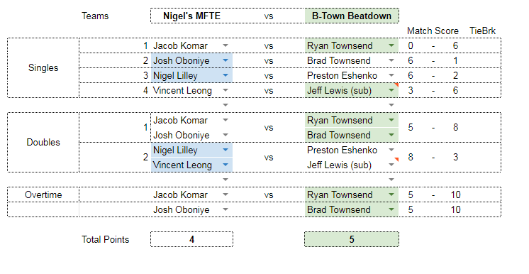Viewport: 529px width, 274px height.
Task: Open Doubles 2 Vincent Leong dropdown arrow
Action: pos(225,165)
